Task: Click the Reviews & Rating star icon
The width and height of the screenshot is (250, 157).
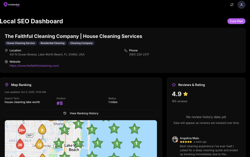Action: [x=174, y=85]
